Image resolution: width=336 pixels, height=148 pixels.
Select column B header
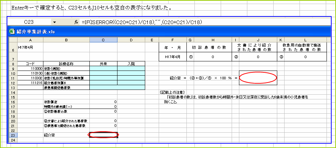(x=66, y=40)
